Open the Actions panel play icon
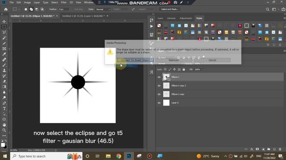 tap(151, 26)
